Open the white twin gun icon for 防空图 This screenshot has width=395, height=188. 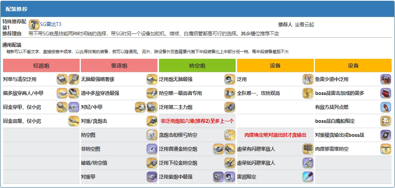pos(152,135)
